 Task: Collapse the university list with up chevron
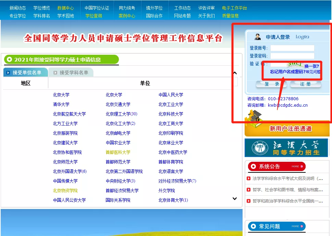pyautogui.click(x=235, y=73)
